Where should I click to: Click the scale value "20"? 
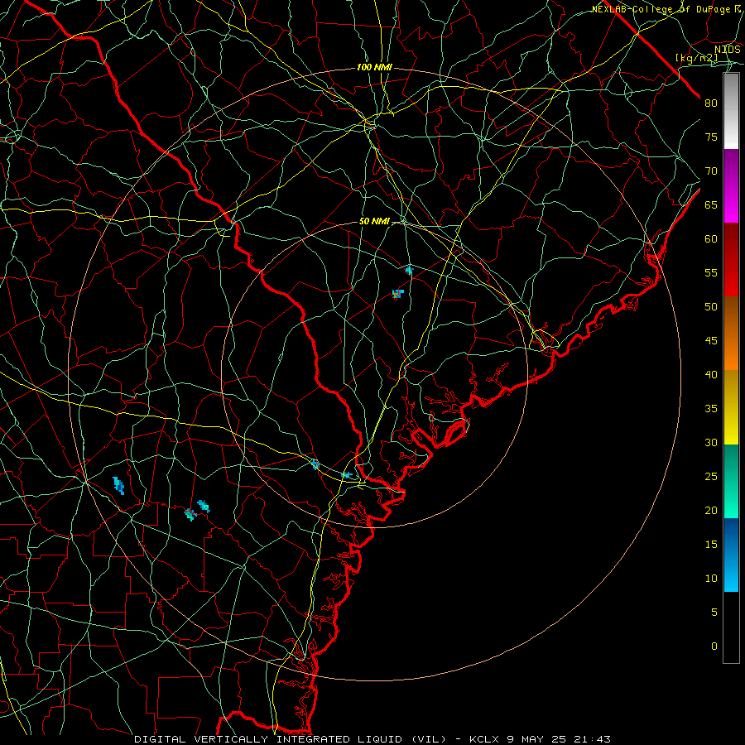pos(711,510)
